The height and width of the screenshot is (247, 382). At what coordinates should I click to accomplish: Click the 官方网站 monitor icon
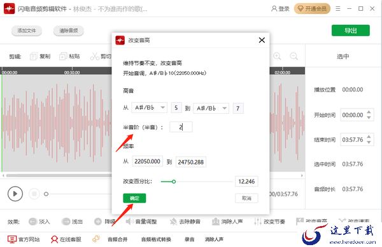pos(12,239)
